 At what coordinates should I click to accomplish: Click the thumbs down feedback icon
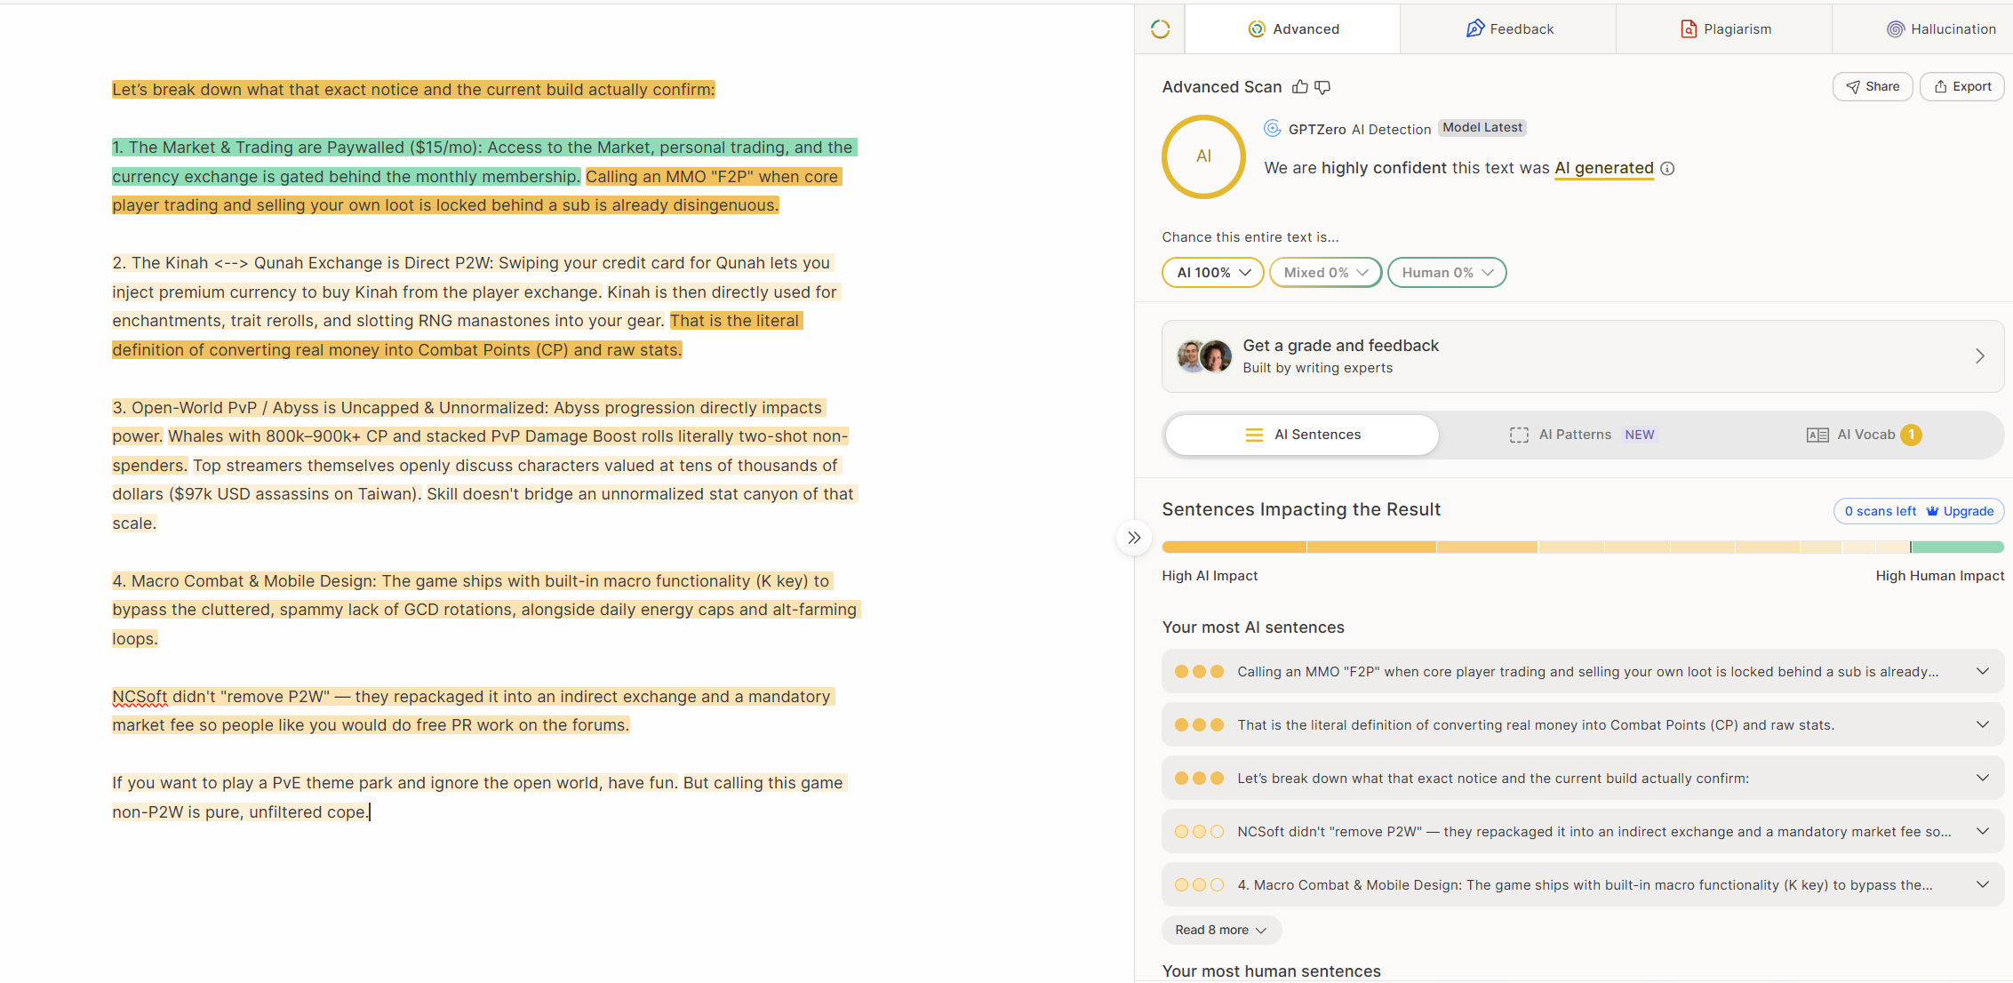pos(1322,87)
